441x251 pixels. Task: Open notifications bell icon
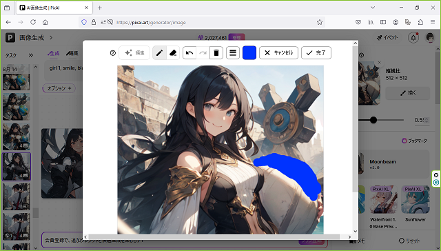coord(413,37)
